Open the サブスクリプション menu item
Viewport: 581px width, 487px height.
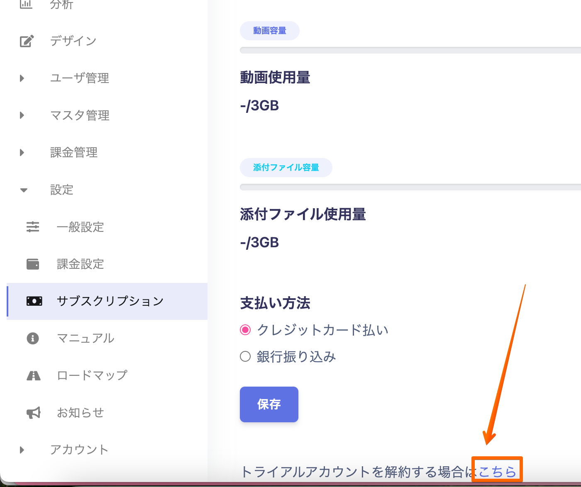(x=110, y=301)
